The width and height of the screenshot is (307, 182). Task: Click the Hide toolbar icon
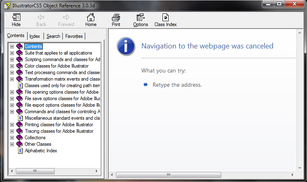coord(16,18)
